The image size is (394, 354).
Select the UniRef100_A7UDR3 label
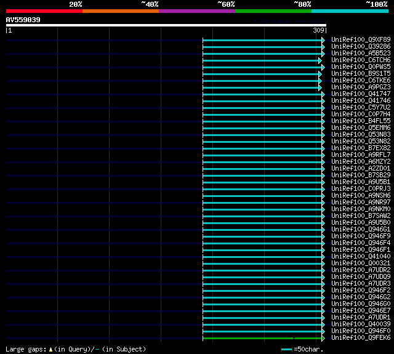pyautogui.click(x=361, y=284)
